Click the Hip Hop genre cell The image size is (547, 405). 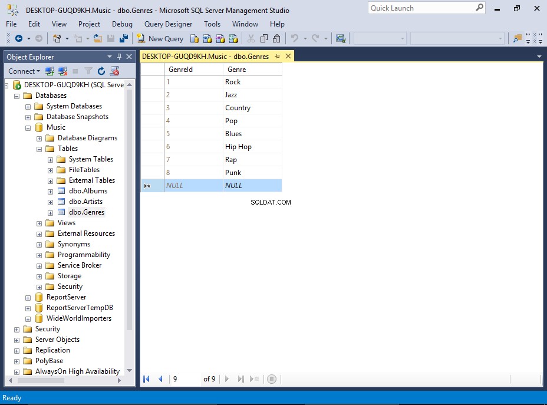tap(252, 147)
